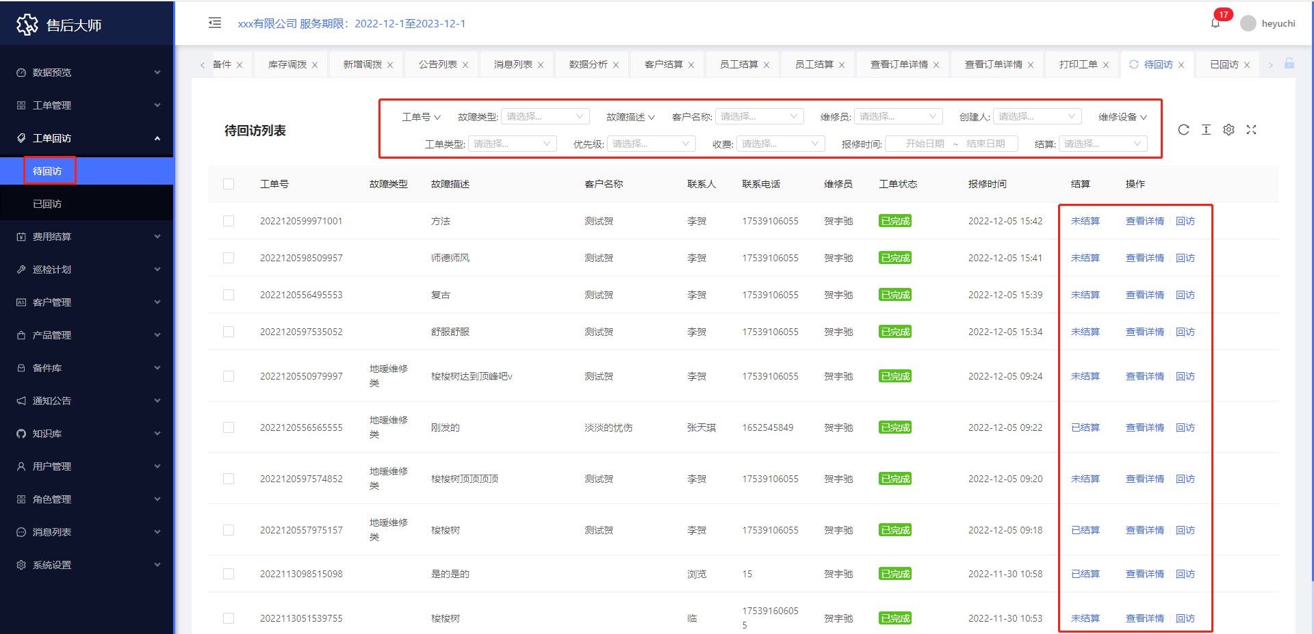Switch to the 已回访 tab

tap(1224, 64)
